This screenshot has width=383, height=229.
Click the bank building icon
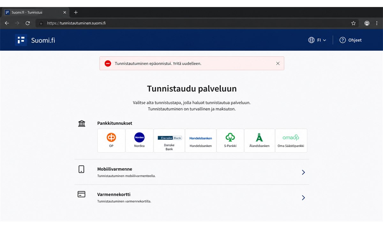pyautogui.click(x=82, y=123)
